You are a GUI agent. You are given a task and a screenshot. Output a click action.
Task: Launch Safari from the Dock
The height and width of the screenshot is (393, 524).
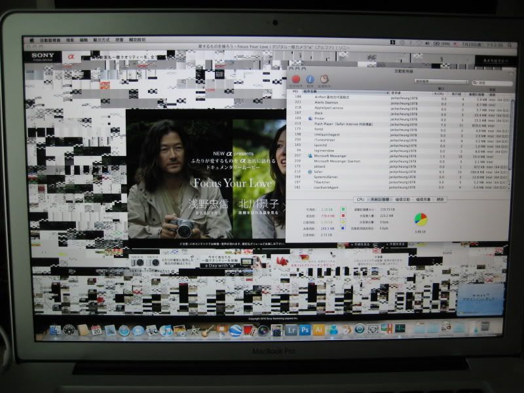[x=124, y=331]
